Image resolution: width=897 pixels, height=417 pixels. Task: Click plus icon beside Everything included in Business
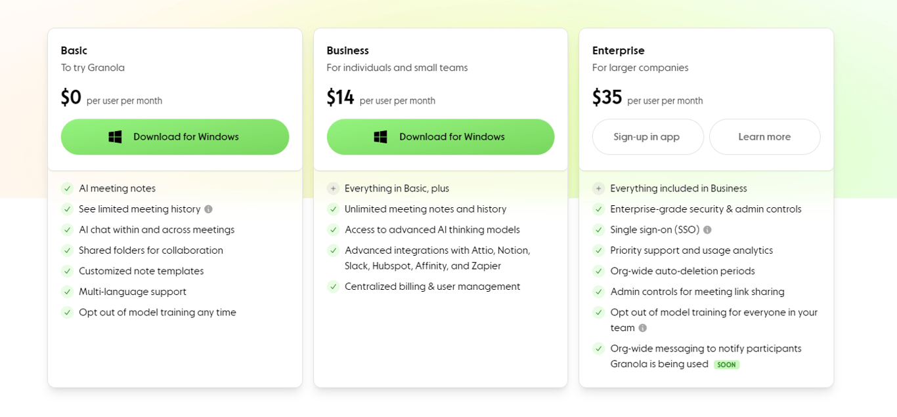coord(598,189)
